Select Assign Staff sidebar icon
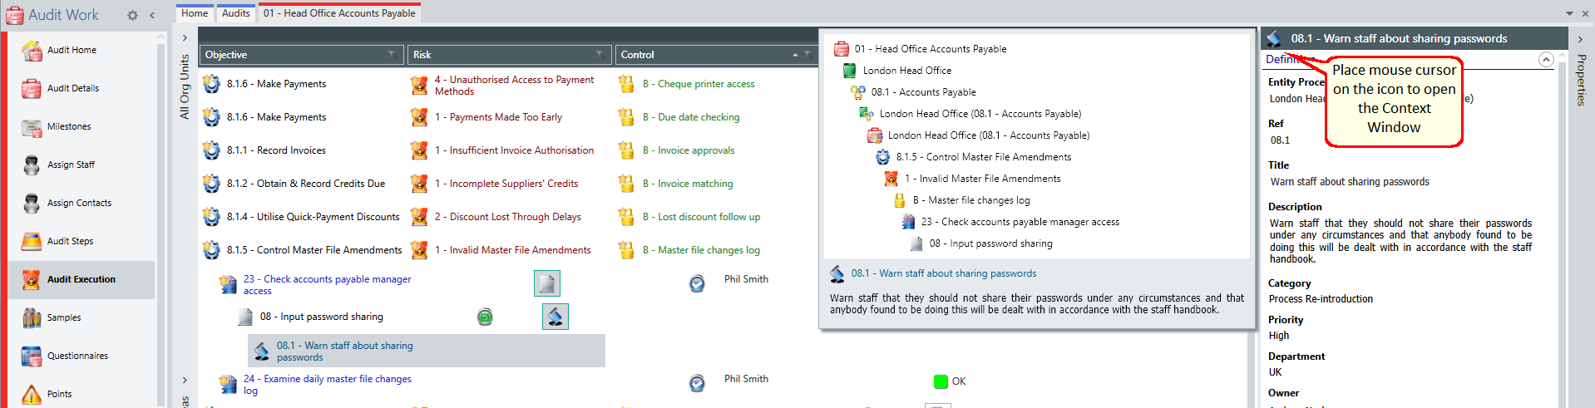The width and height of the screenshot is (1595, 408). pyautogui.click(x=32, y=165)
